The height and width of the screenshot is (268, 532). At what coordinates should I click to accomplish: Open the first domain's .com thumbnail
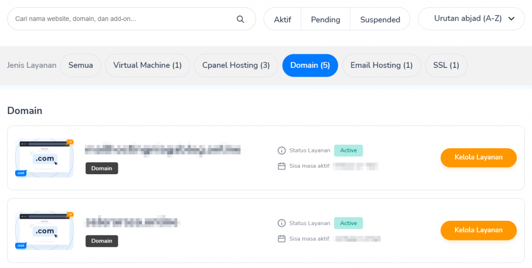click(45, 158)
